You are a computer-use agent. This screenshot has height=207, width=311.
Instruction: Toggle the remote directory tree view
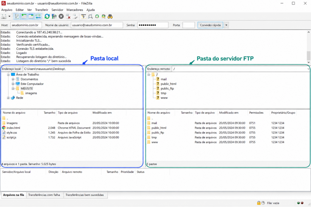[31, 17]
